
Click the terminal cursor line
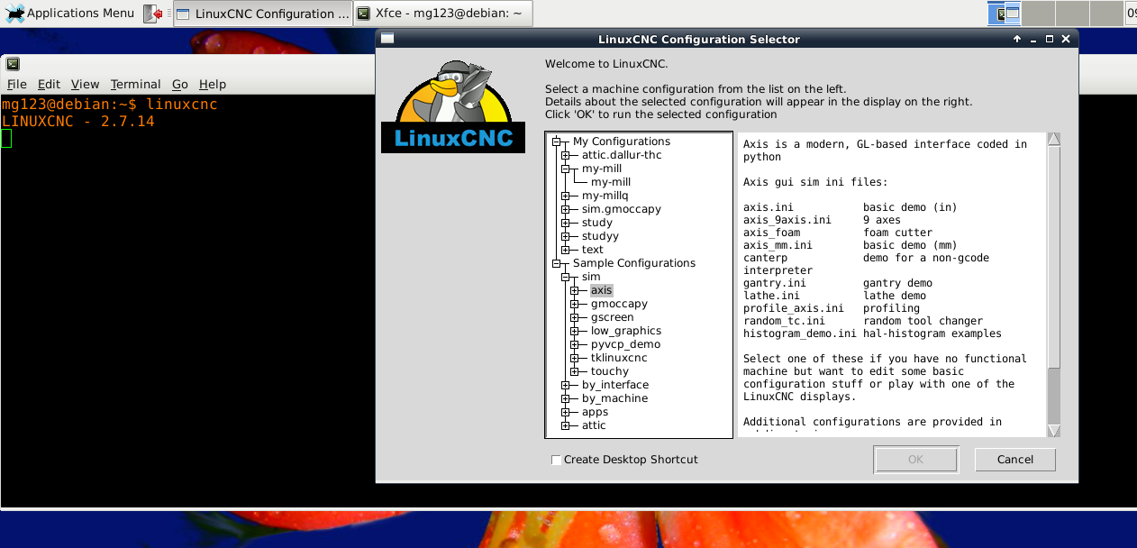(x=6, y=138)
